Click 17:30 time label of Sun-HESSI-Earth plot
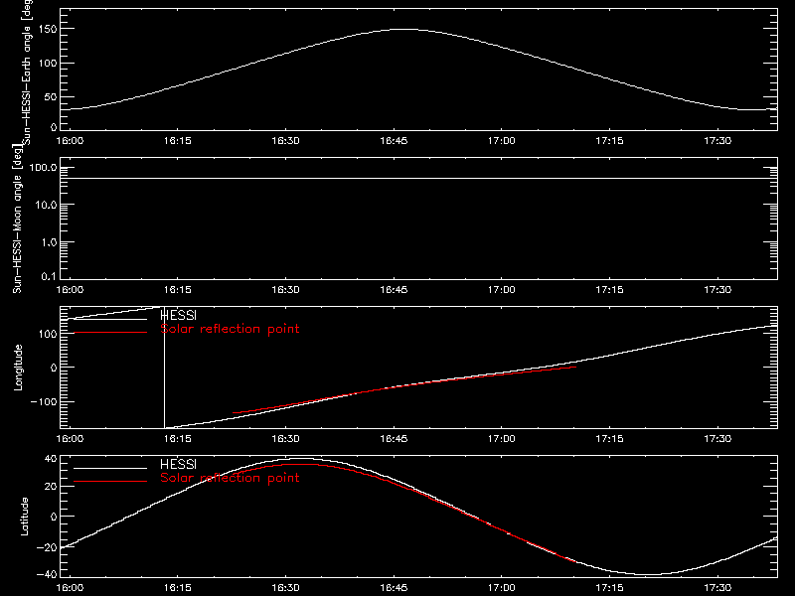This screenshot has width=795, height=596. coord(717,141)
